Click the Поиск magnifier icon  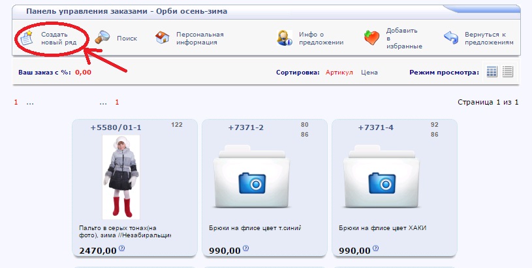point(102,37)
